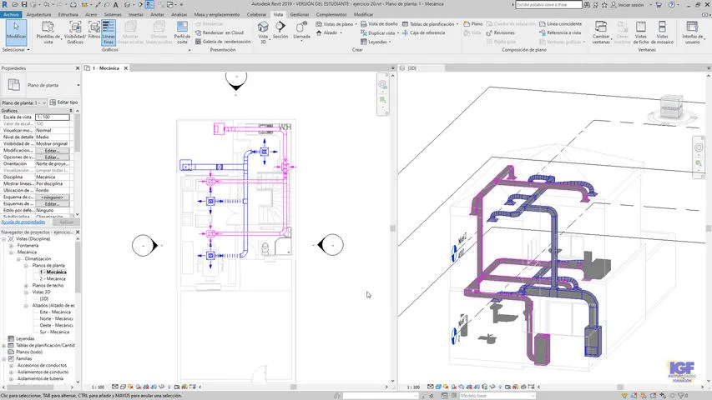Click Editar button for Opciones de visualización row
Screen dimensions: 712x400
coord(53,157)
